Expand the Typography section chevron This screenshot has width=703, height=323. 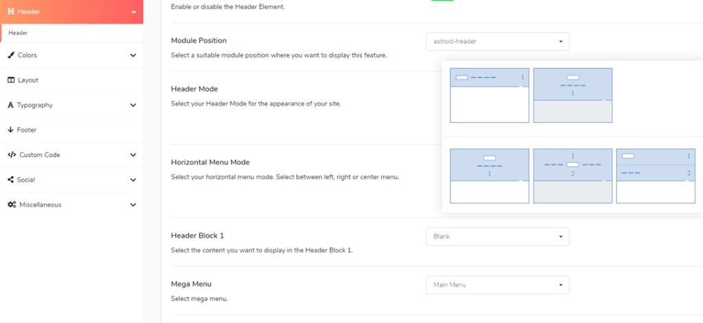click(133, 106)
